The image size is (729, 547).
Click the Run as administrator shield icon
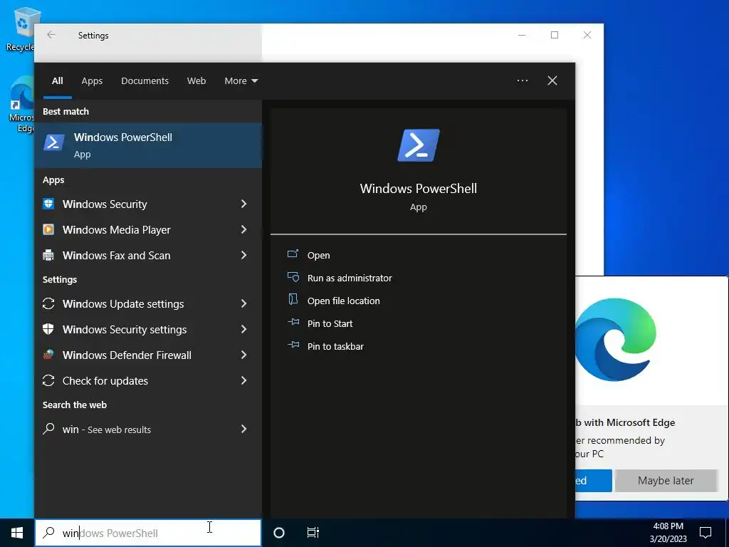(293, 277)
